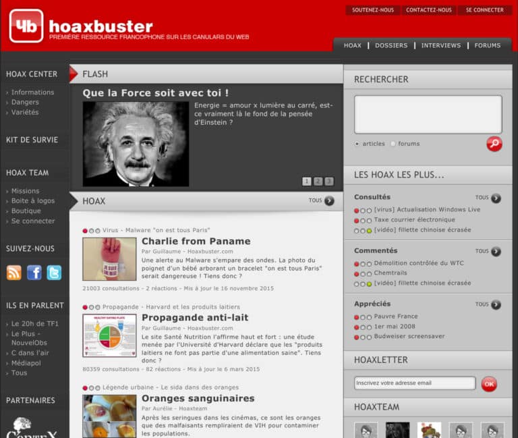Open fillette chinoise écrasée under Consultés
Image resolution: width=518 pixels, height=438 pixels.
(422, 229)
